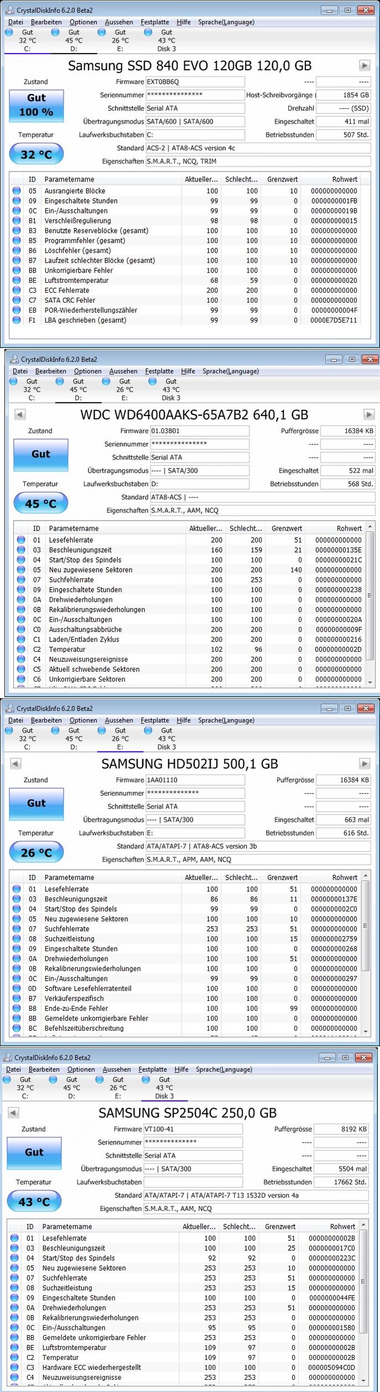Click Host-Schreibvorgänge field 1854 GB
The image size is (380, 1392).
(x=343, y=95)
